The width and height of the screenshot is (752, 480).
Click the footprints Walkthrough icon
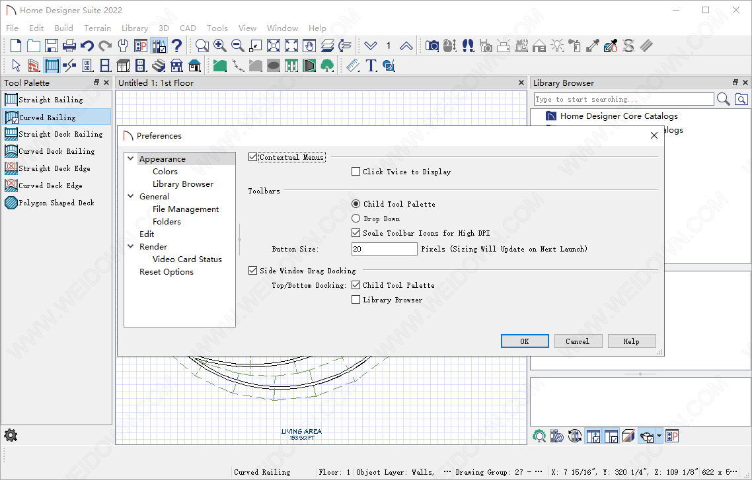(468, 46)
